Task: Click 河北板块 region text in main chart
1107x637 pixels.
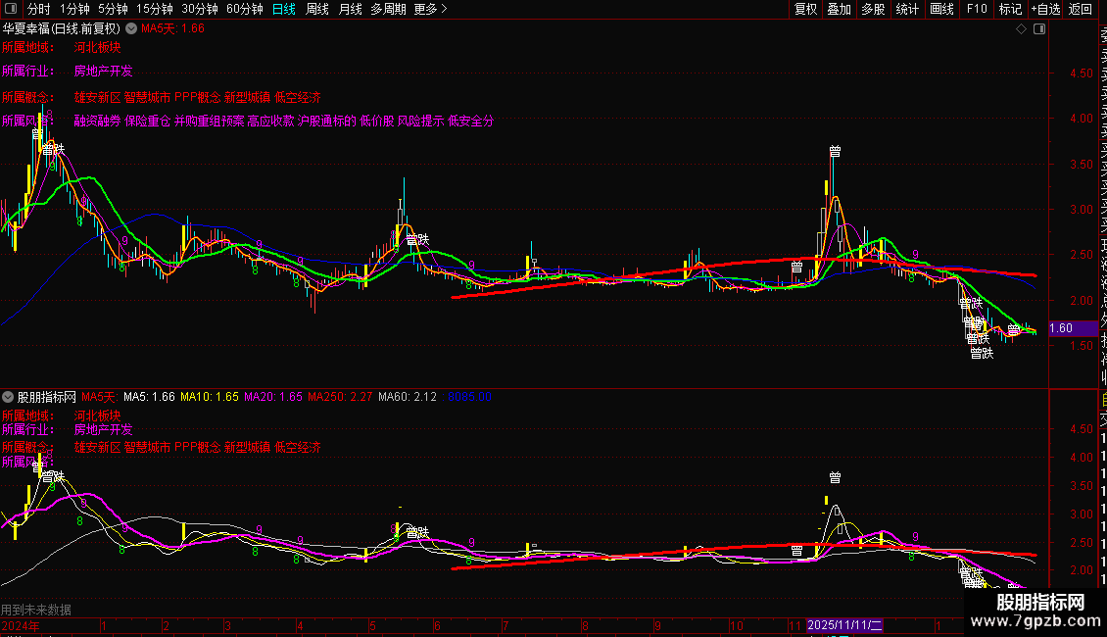Action: [97, 47]
